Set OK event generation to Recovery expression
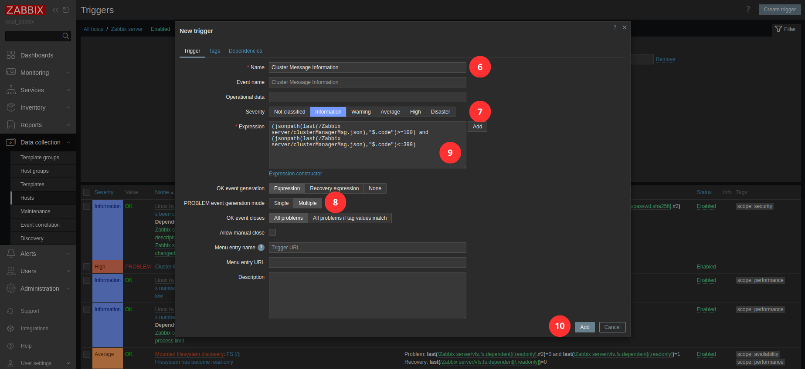 pyautogui.click(x=334, y=188)
